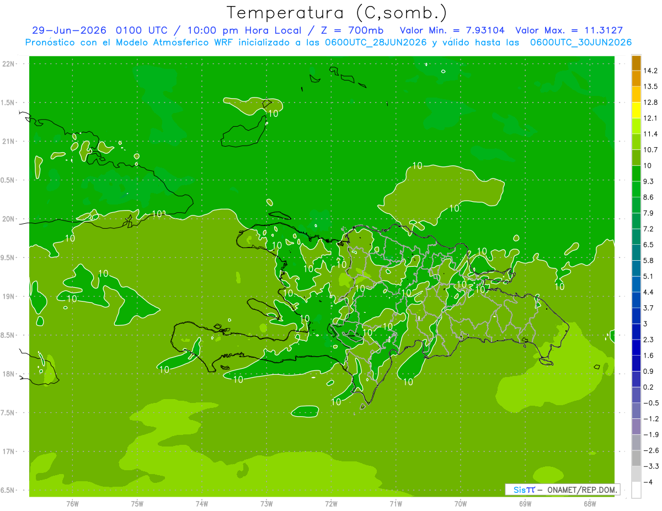Click the 7.9 colorbar label

point(649,213)
